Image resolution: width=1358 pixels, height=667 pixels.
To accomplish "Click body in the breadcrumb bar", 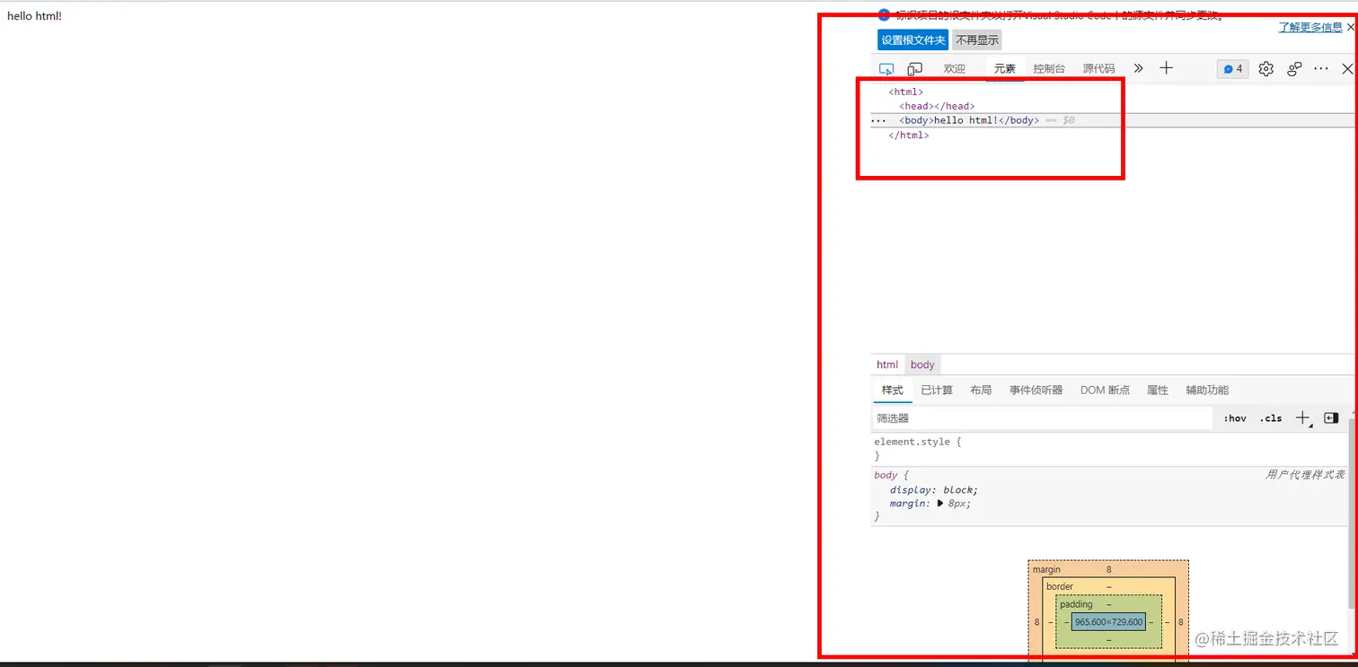I will (922, 364).
